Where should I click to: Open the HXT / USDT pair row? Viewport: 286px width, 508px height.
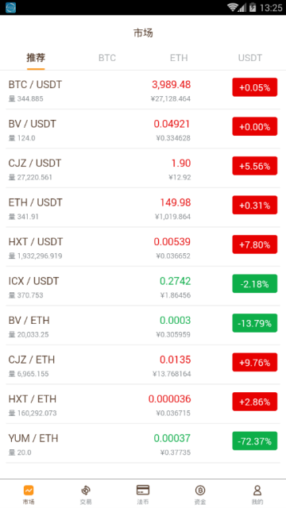[x=143, y=247]
